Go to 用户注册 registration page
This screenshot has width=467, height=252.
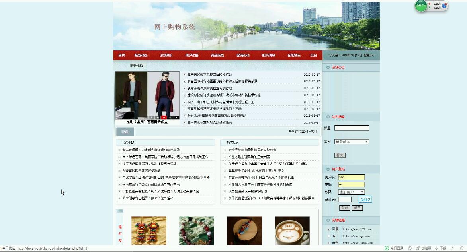click(x=192, y=55)
